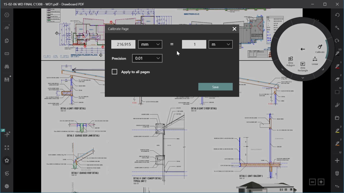Viewport: 344px width, 193px height.
Task: Select the black pen tool labeled 3.5
Action: click(x=337, y=53)
